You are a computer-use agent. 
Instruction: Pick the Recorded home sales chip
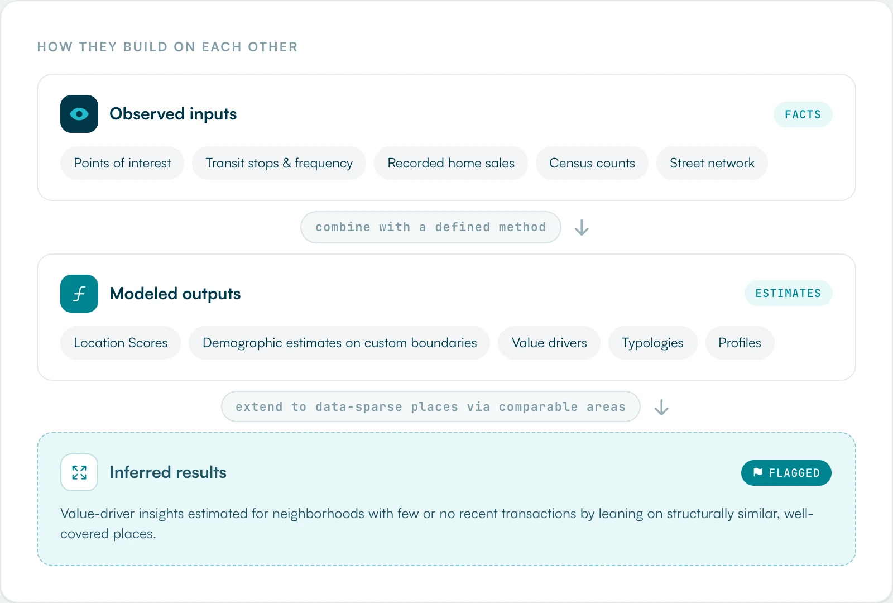tap(451, 163)
